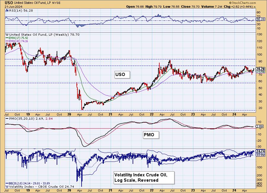
Task: Click the 110 label on the price axis
Action: [x=260, y=48]
